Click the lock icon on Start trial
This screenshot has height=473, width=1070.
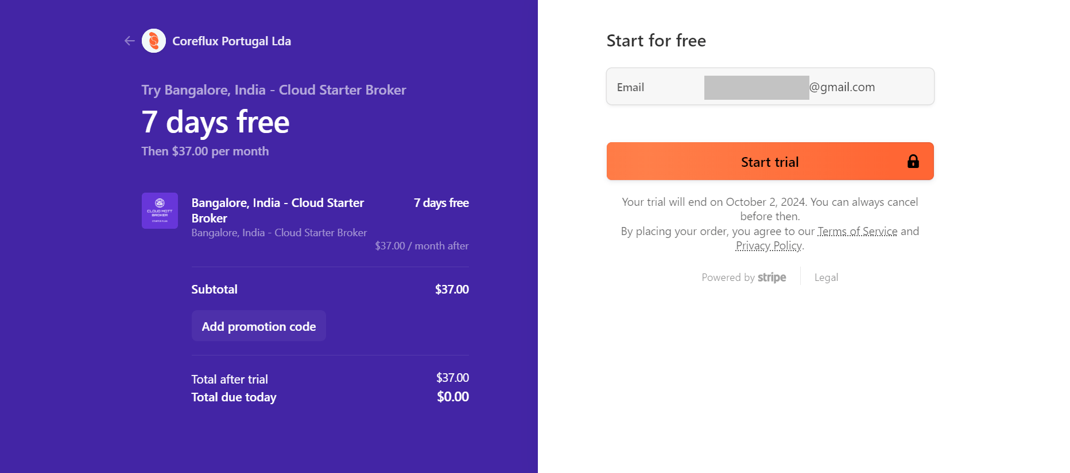913,162
